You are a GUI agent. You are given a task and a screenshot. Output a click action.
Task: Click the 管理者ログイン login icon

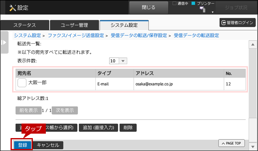pyautogui.click(x=224, y=23)
